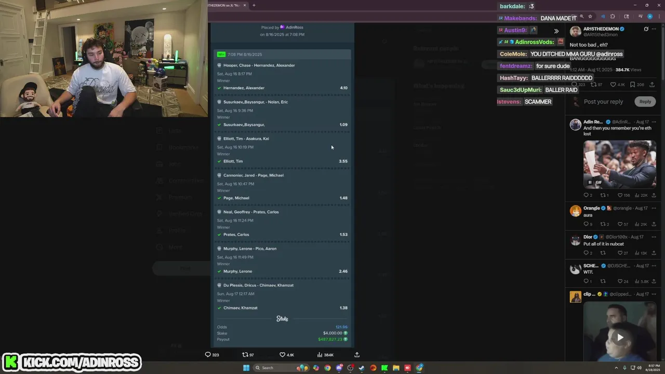Bookmark the AR15THEDEMON post with 206 bookmarks

coord(632,84)
